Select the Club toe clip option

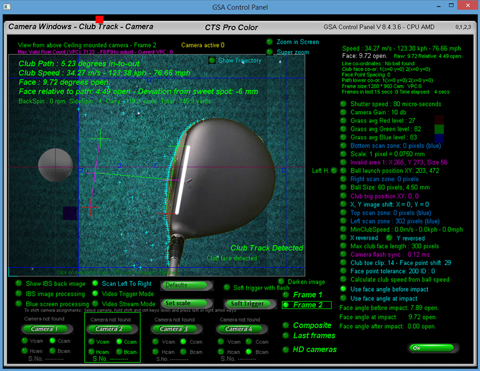tap(343, 263)
